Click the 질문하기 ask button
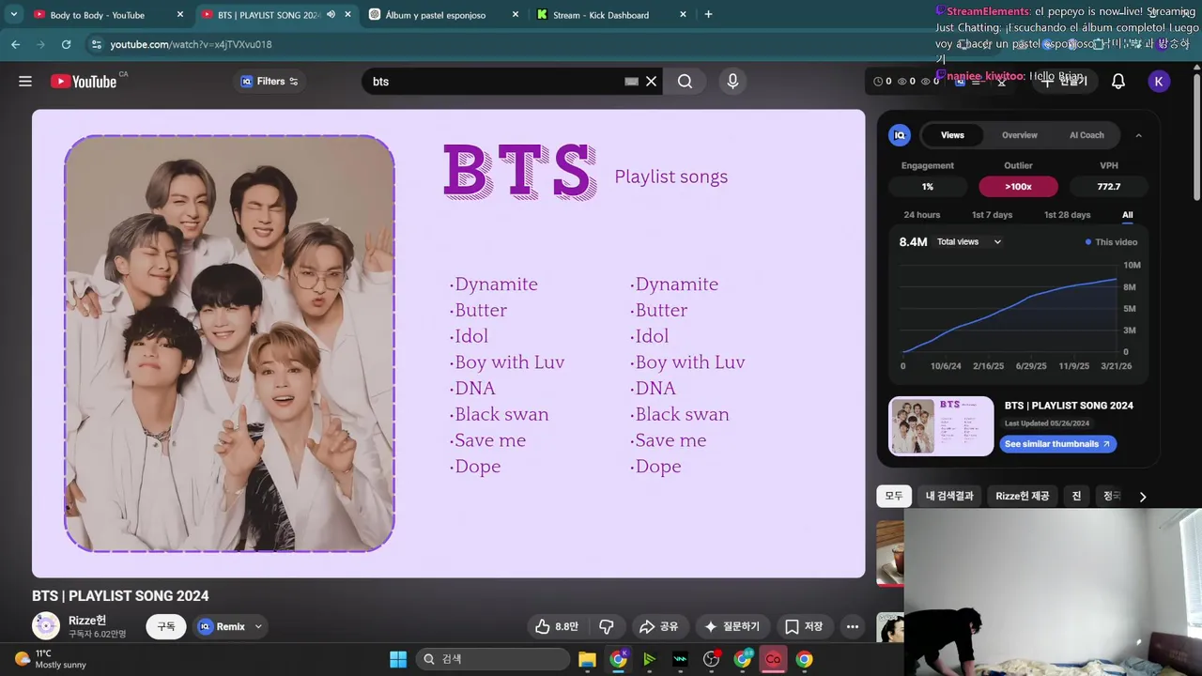The height and width of the screenshot is (676, 1202). [x=732, y=626]
